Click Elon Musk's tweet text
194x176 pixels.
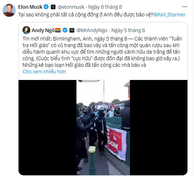pos(86,15)
